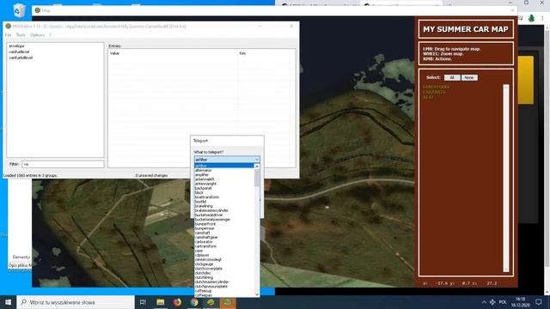Choose camshaftgear in the teleport list
The width and height of the screenshot is (550, 309).
[224, 237]
